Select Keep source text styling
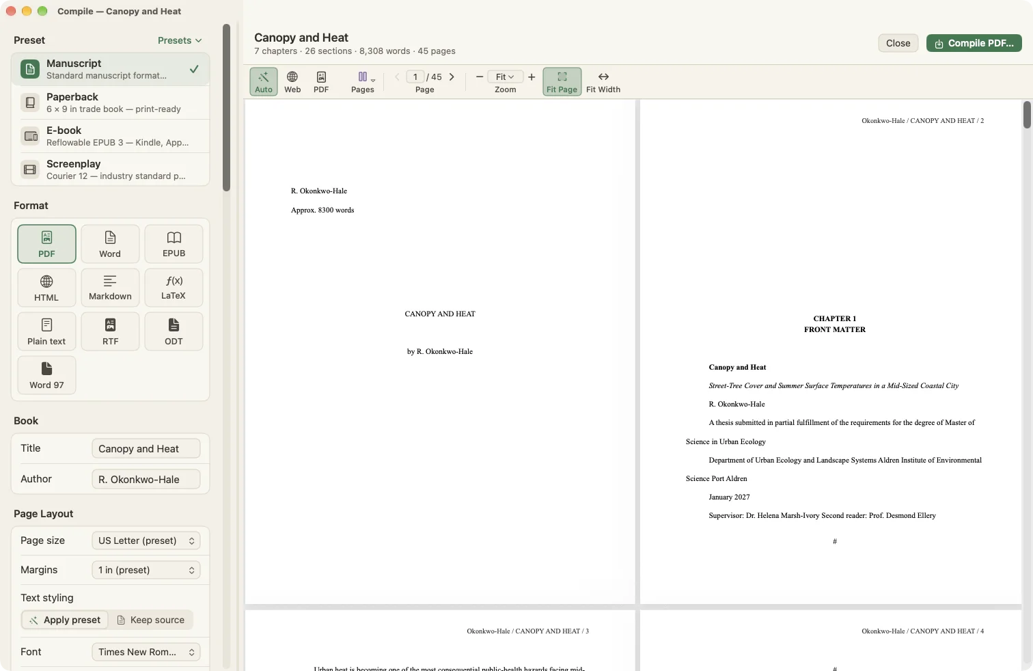Viewport: 1033px width, 671px height. point(151,620)
